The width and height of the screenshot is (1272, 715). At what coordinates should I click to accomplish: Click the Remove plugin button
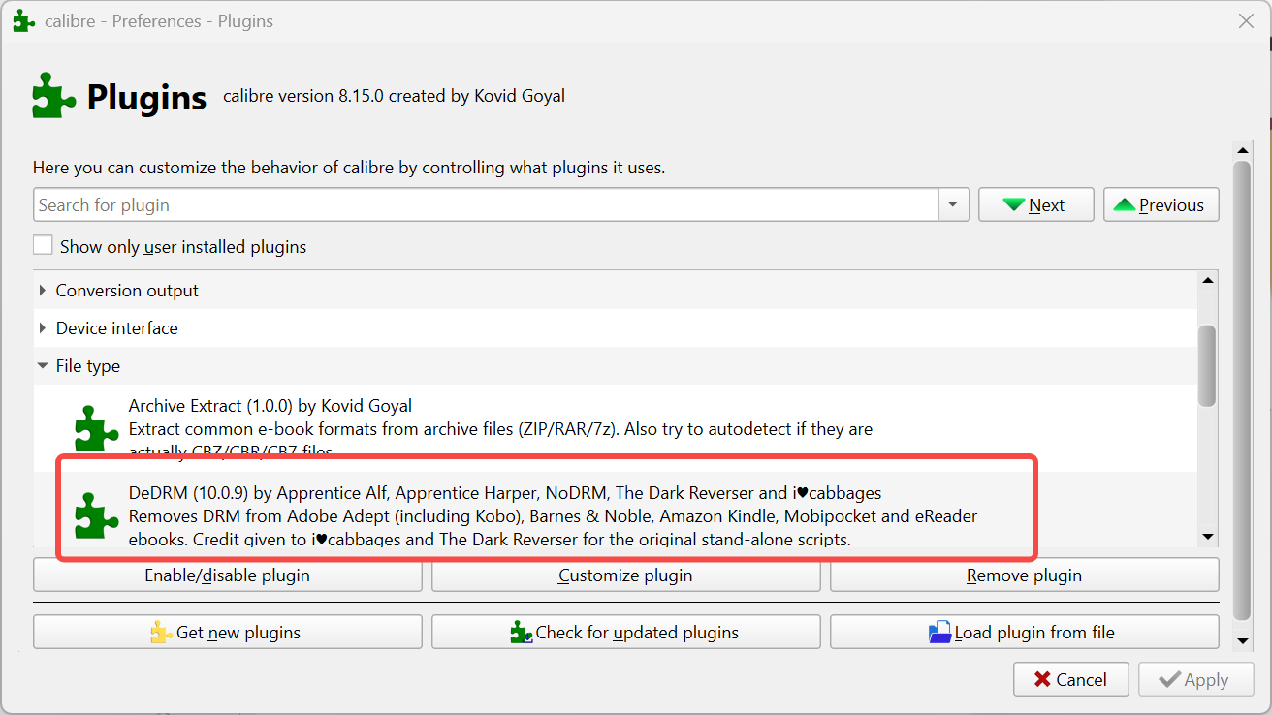[1024, 575]
